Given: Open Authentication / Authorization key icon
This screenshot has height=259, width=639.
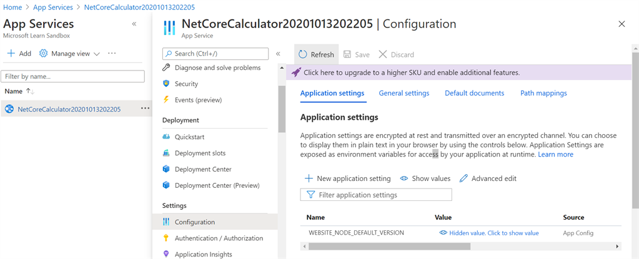Looking at the screenshot, I should 166,238.
